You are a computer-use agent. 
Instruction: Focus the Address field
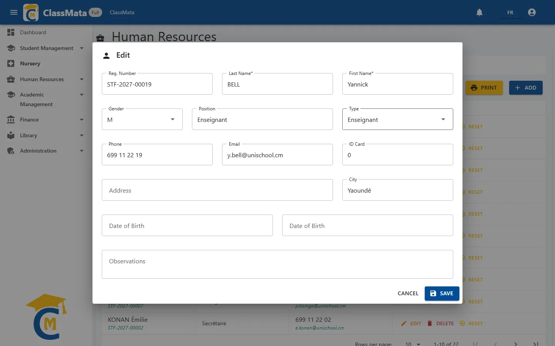coord(217,190)
